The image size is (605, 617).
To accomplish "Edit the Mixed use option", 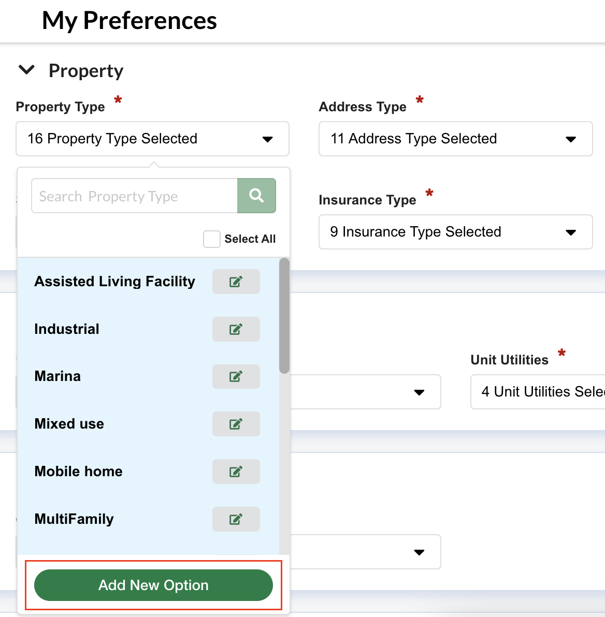I will [x=236, y=424].
